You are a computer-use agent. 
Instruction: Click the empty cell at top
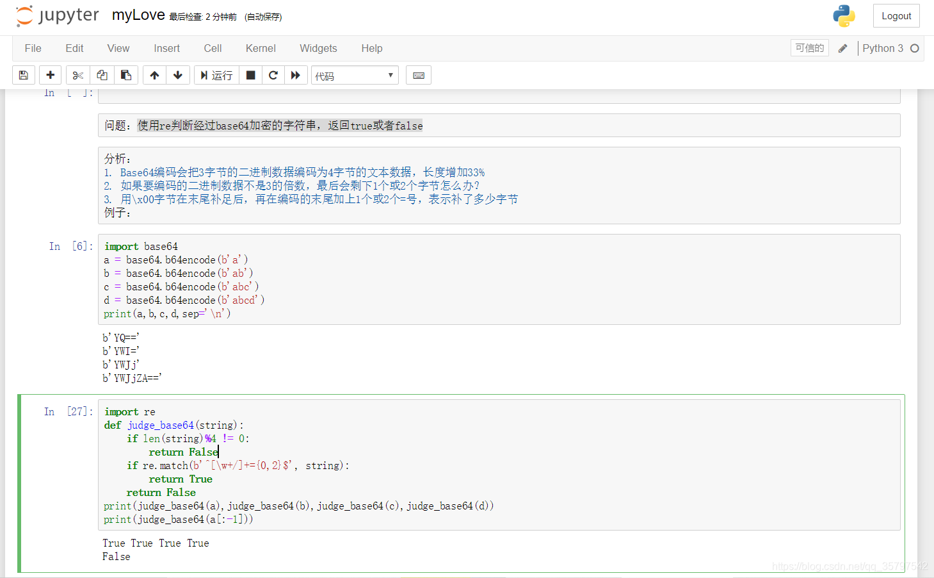pos(499,96)
